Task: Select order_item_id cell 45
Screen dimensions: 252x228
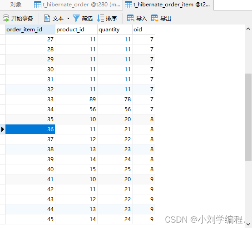Action: [x=30, y=219]
